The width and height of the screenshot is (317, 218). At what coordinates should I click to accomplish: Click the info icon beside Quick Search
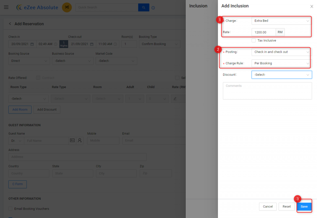153,8
